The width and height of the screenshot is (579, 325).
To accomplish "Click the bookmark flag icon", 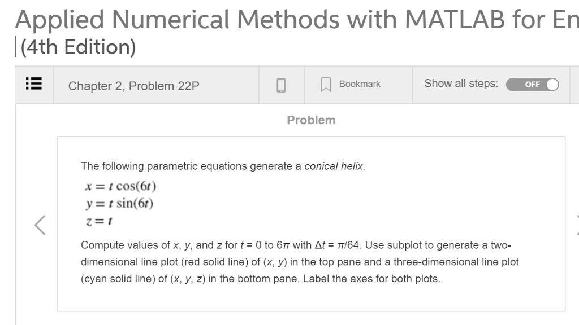I will [325, 85].
